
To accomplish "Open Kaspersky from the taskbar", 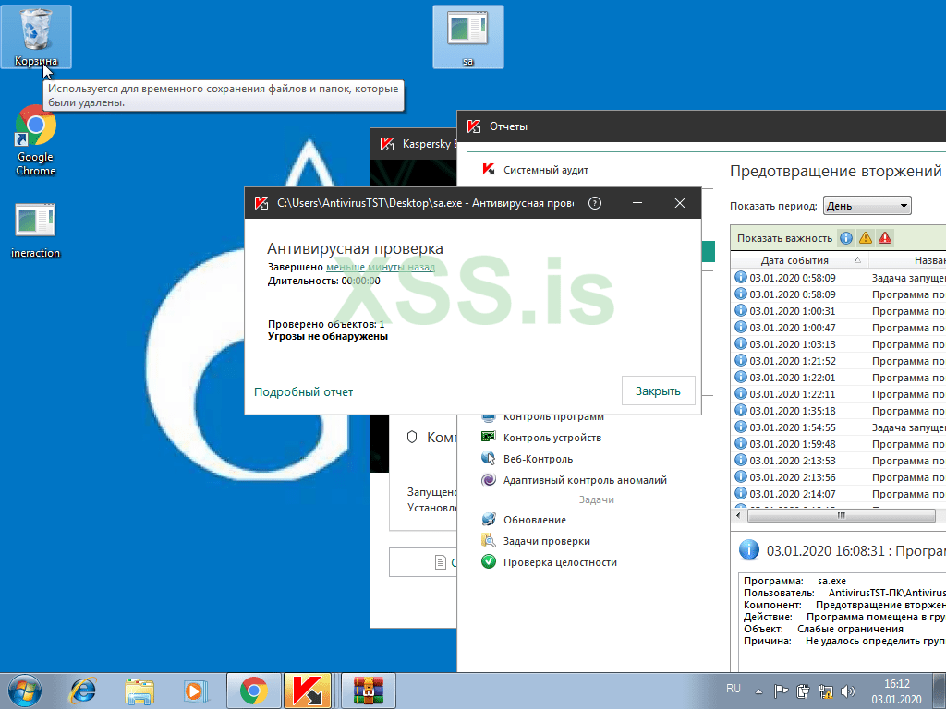I will [309, 690].
